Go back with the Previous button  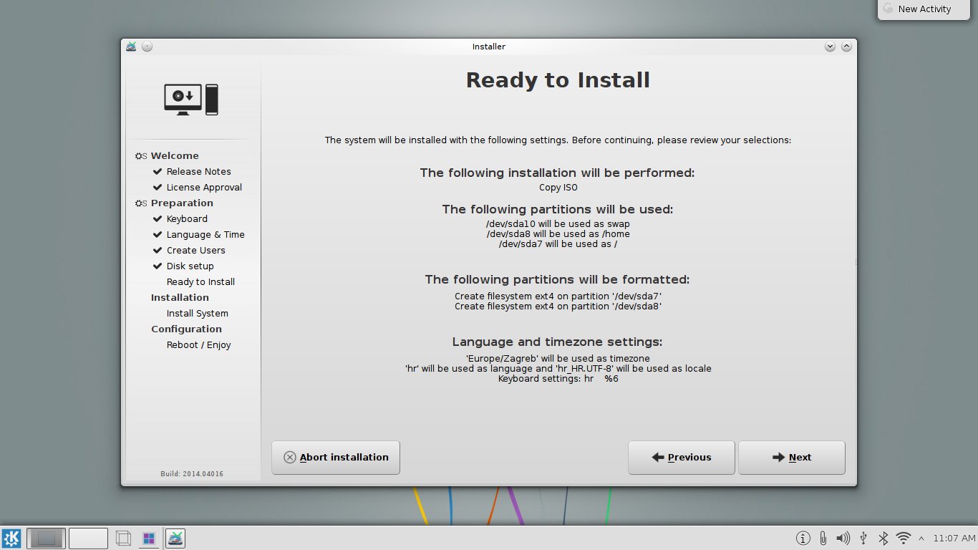(681, 458)
